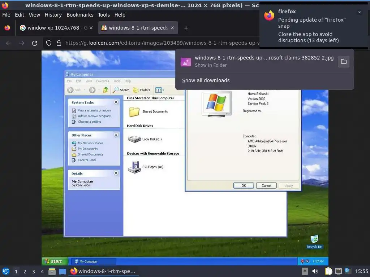The image size is (370, 277).
Task: Switch to workspace 3 on the taskbar
Action: [34, 272]
